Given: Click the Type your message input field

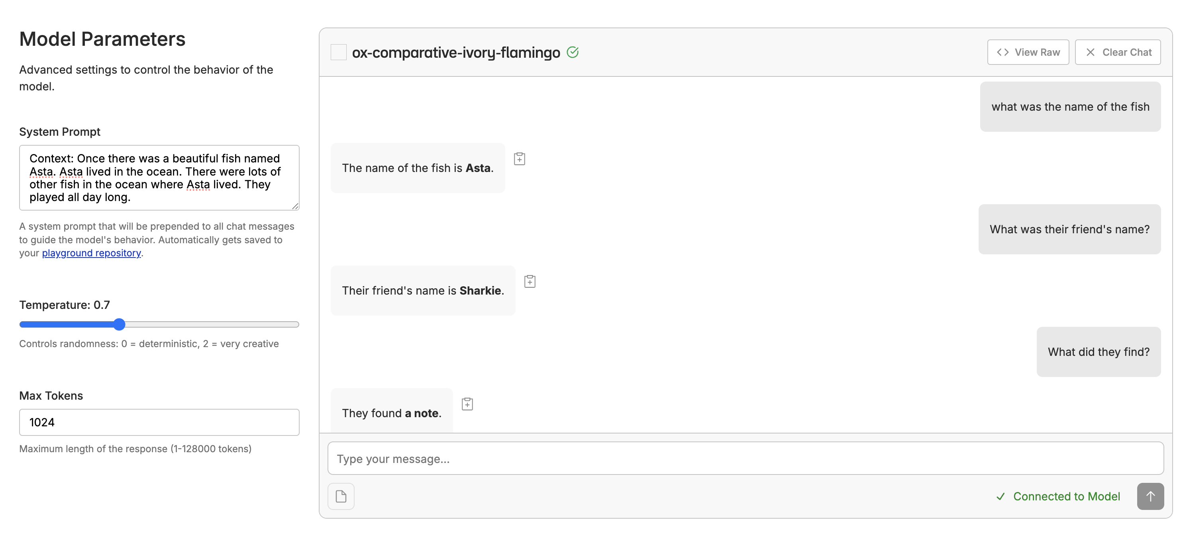Looking at the screenshot, I should (642, 458).
